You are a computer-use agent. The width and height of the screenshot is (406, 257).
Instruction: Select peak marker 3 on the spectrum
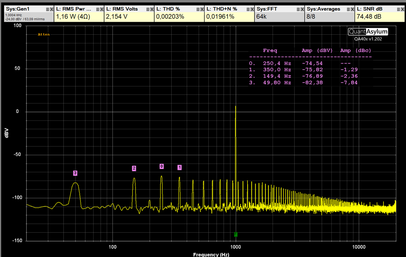75,173
